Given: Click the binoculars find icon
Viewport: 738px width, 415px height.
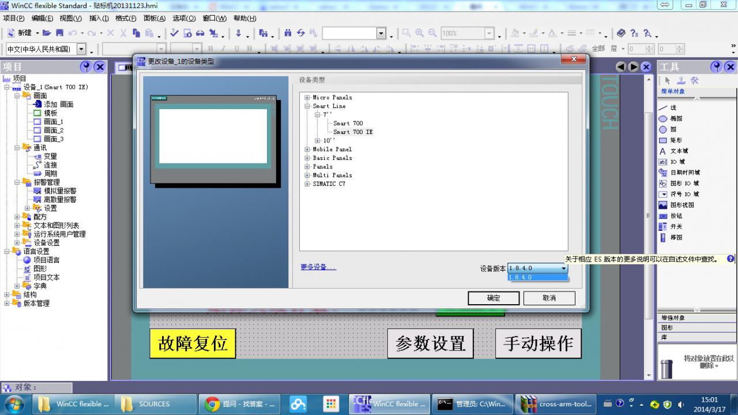Looking at the screenshot, I should [288, 33].
